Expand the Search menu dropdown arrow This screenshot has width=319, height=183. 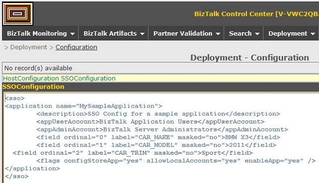pyautogui.click(x=257, y=34)
